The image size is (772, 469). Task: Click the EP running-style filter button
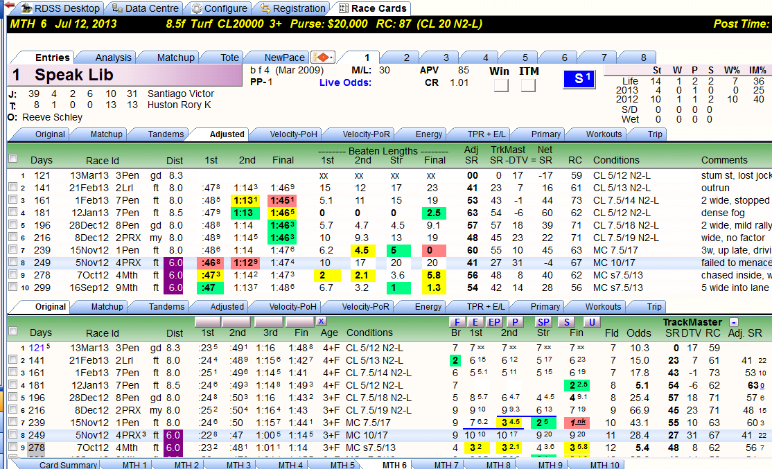[x=494, y=322]
